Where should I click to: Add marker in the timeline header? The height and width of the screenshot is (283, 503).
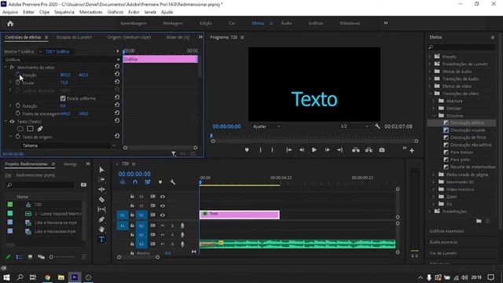(x=160, y=182)
